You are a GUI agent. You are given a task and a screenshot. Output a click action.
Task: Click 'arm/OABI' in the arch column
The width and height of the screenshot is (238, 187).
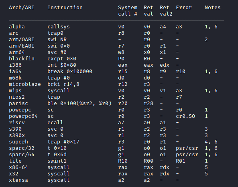[22, 40]
